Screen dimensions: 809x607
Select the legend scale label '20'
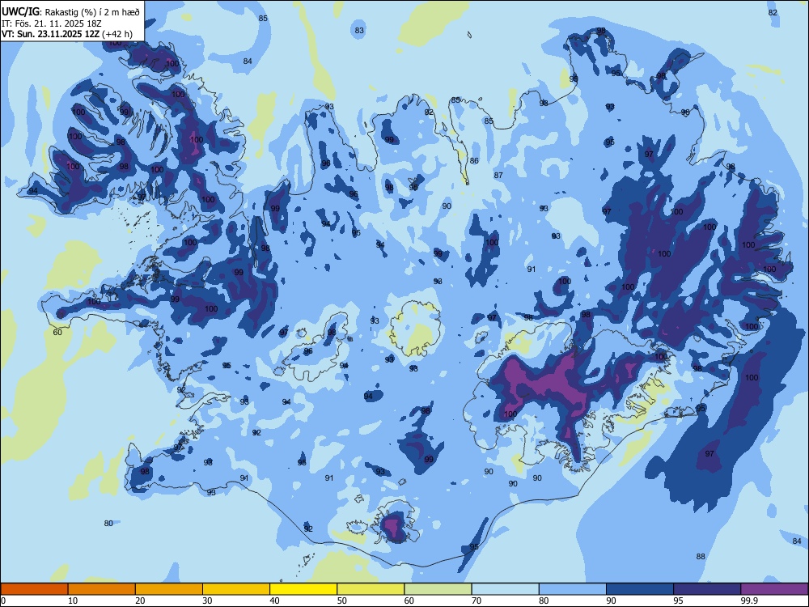[140, 601]
